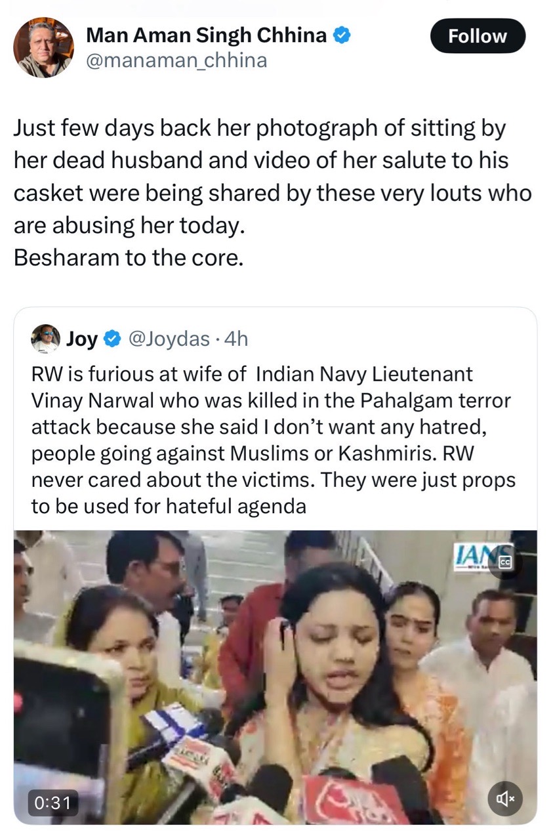Follow Man Aman Singh Chhina
Viewport: 551px width, 840px height.
[478, 36]
